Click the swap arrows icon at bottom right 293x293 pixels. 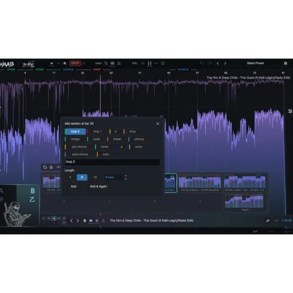[268, 221]
